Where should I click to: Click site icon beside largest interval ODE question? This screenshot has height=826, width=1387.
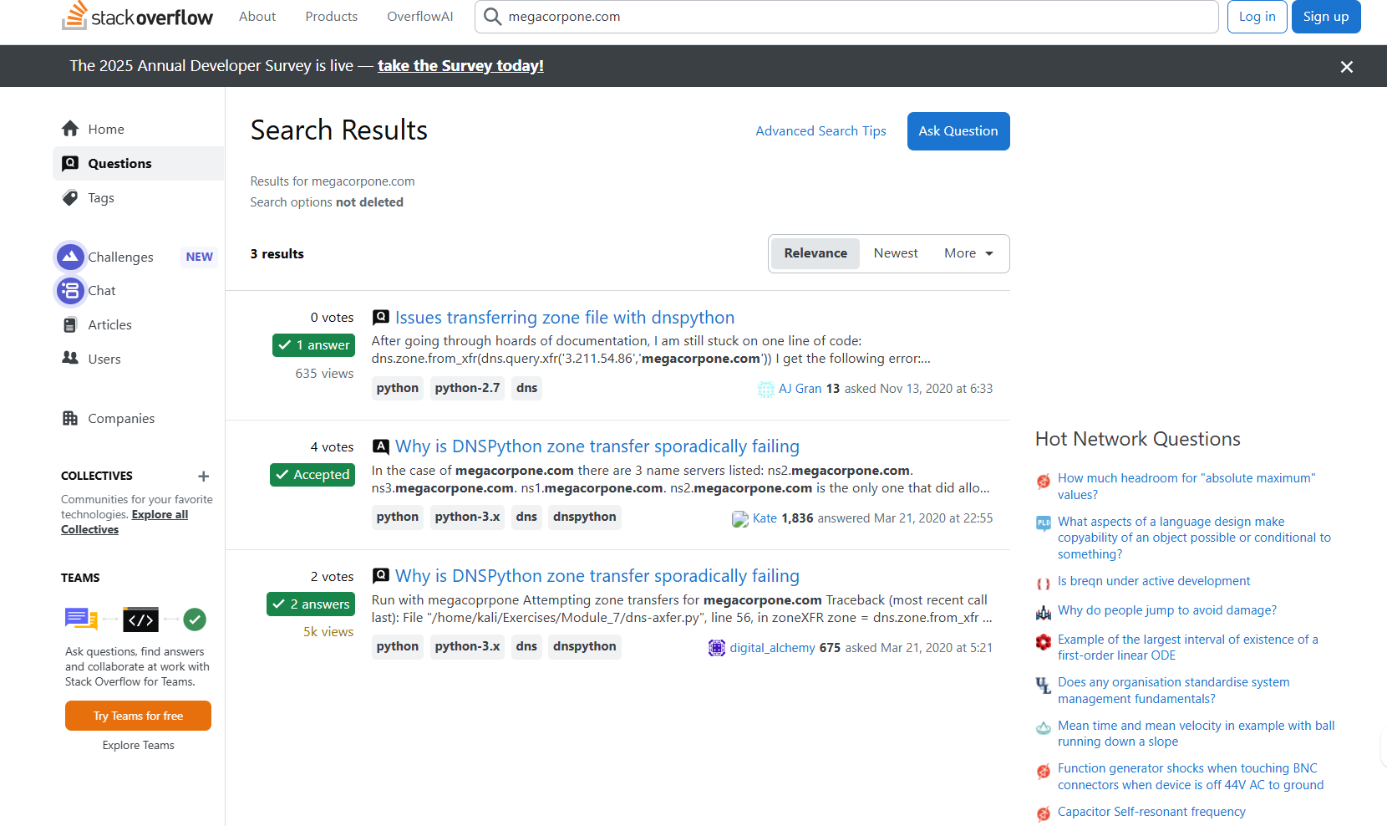1044,642
